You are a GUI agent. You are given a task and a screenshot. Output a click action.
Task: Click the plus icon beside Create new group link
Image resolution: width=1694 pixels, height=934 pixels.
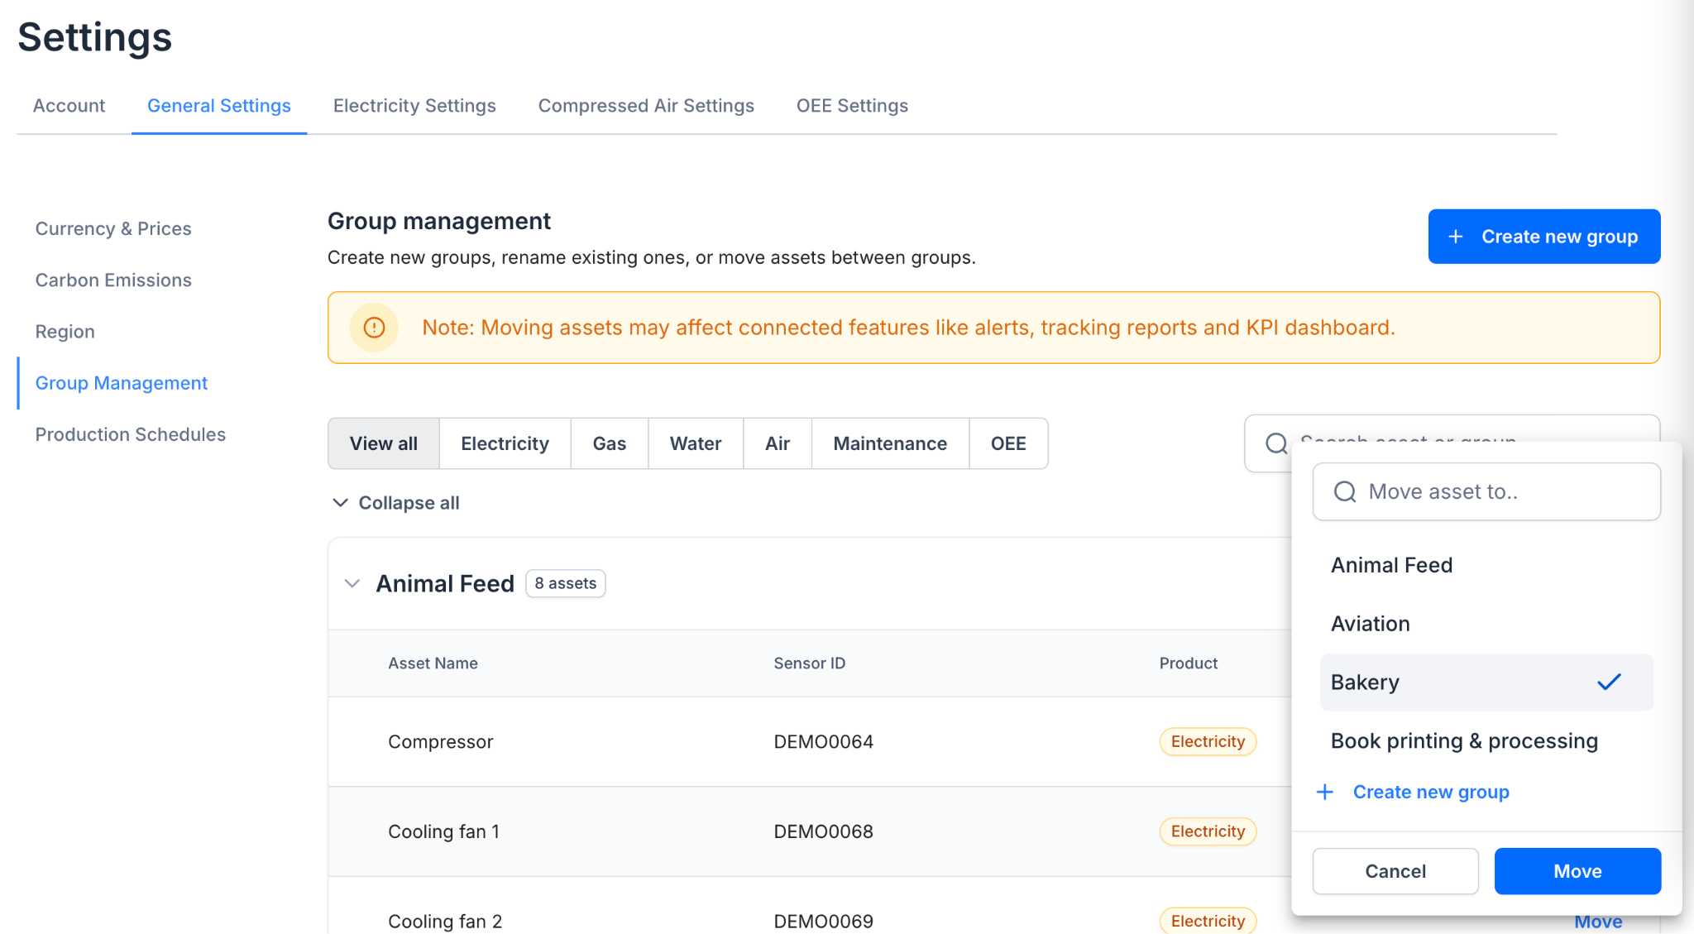click(1325, 792)
